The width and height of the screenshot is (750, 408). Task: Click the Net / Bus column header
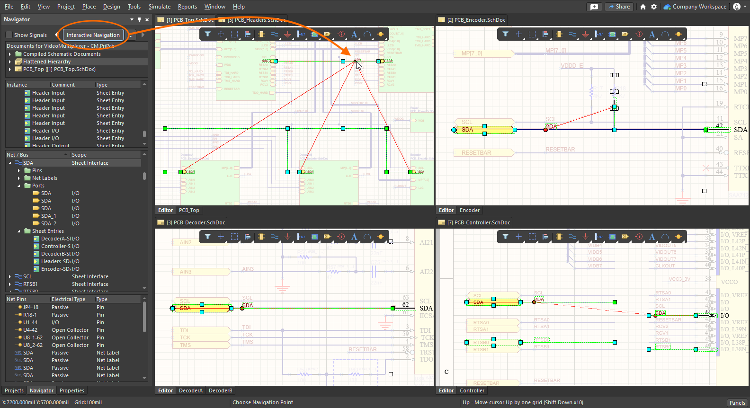pos(37,155)
